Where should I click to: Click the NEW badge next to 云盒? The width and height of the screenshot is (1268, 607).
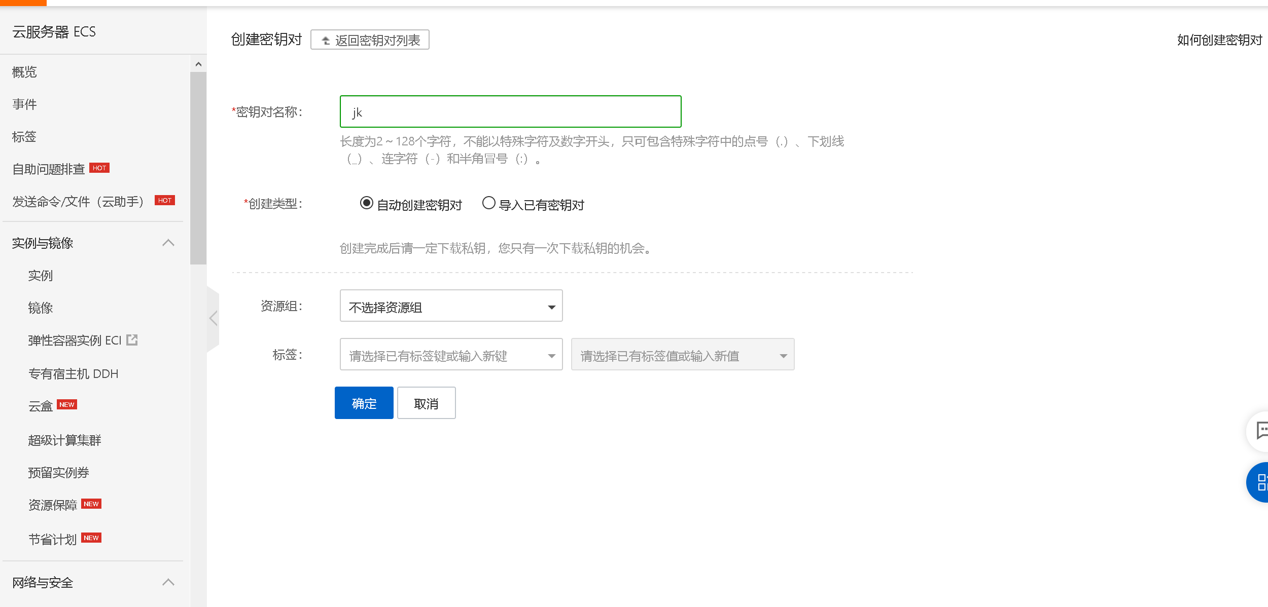(67, 404)
